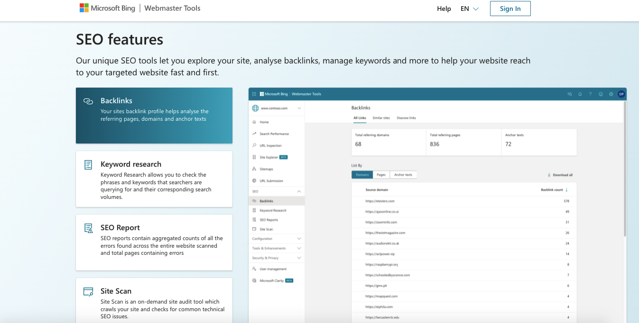Click https://raspberrypi.org row in preview table
The height and width of the screenshot is (323, 639).
[464, 264]
